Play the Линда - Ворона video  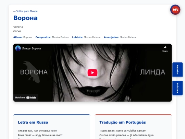coord(92,72)
